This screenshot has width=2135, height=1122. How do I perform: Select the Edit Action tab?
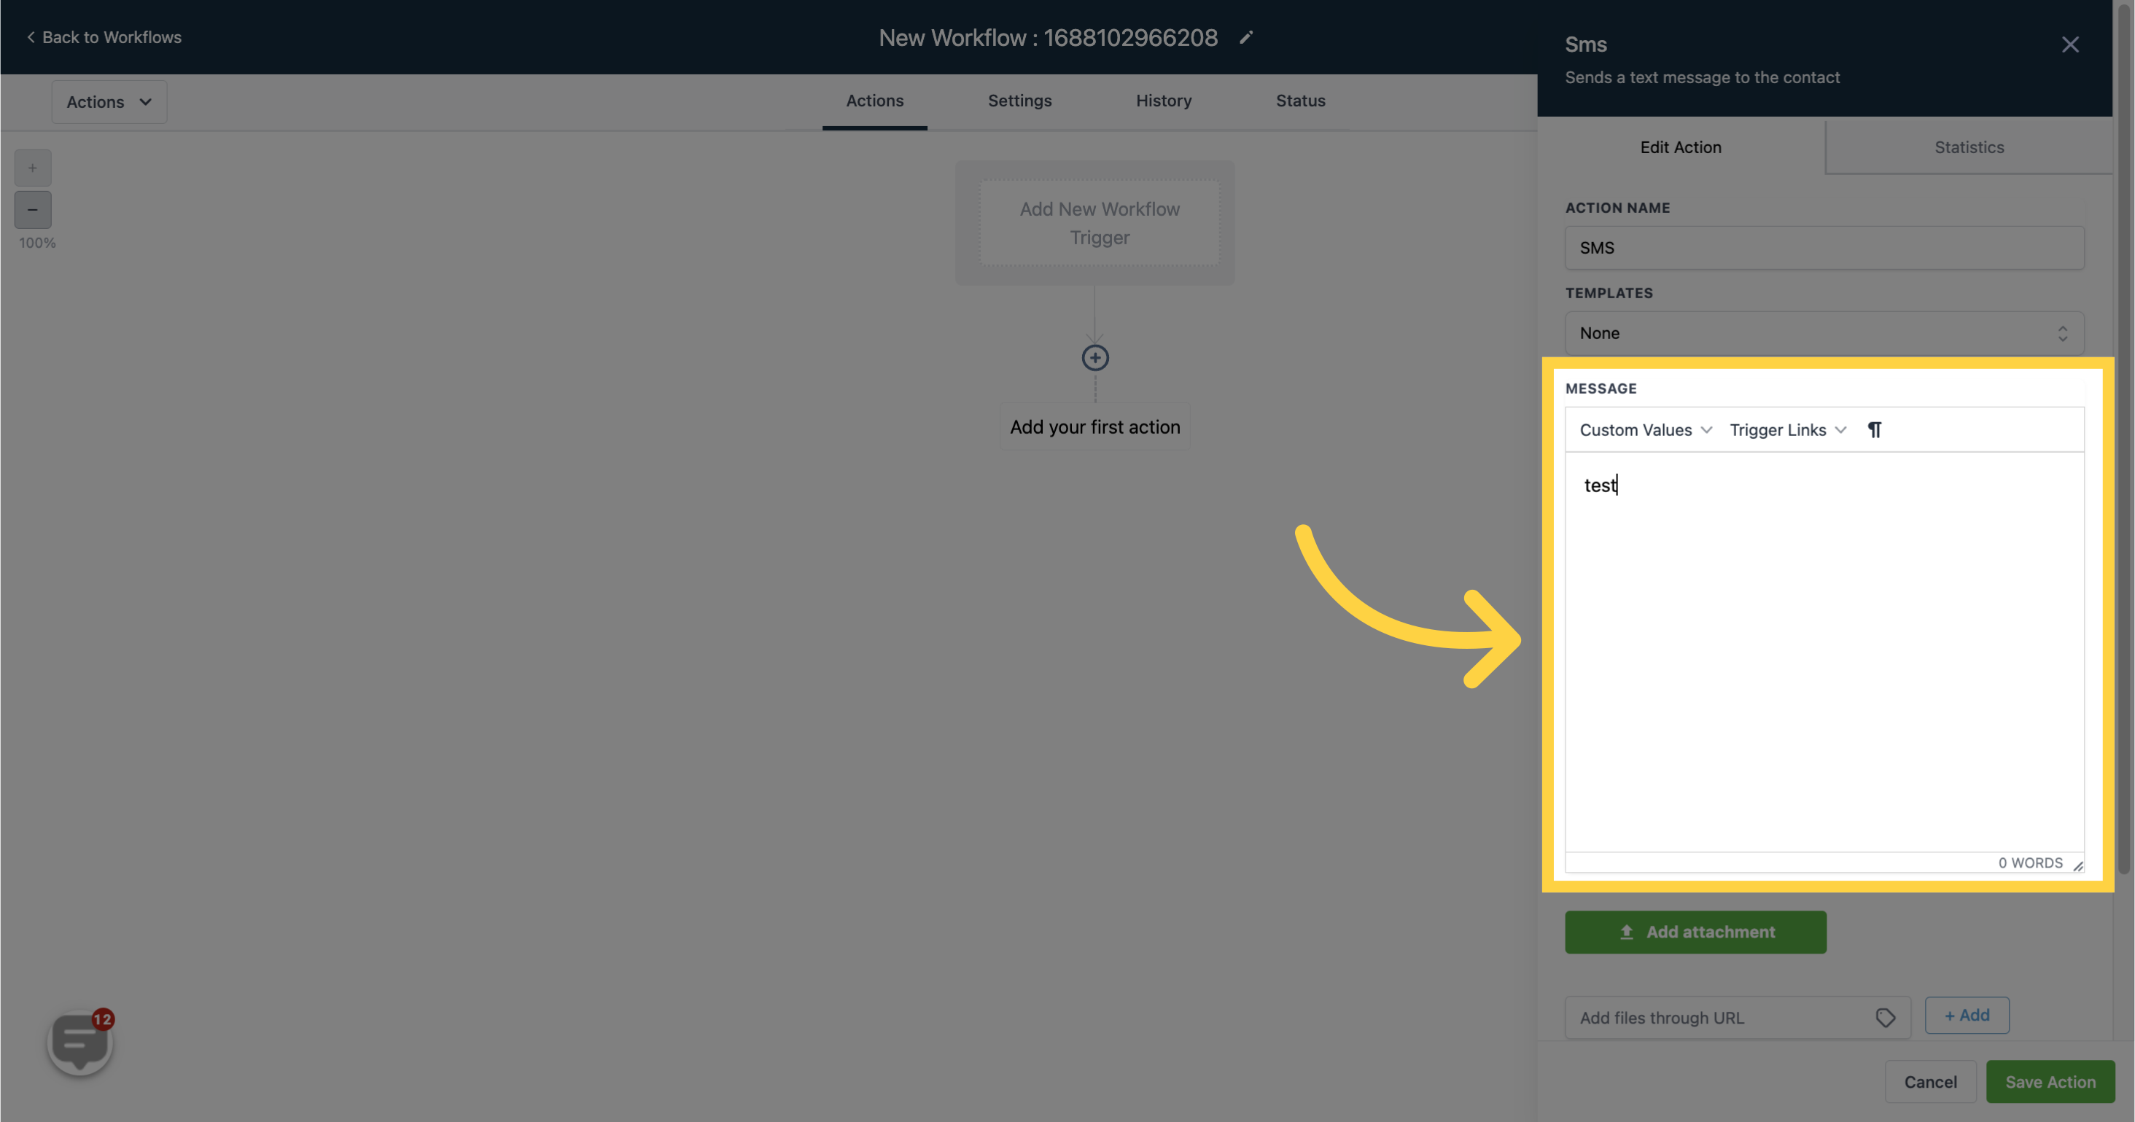pos(1680,147)
